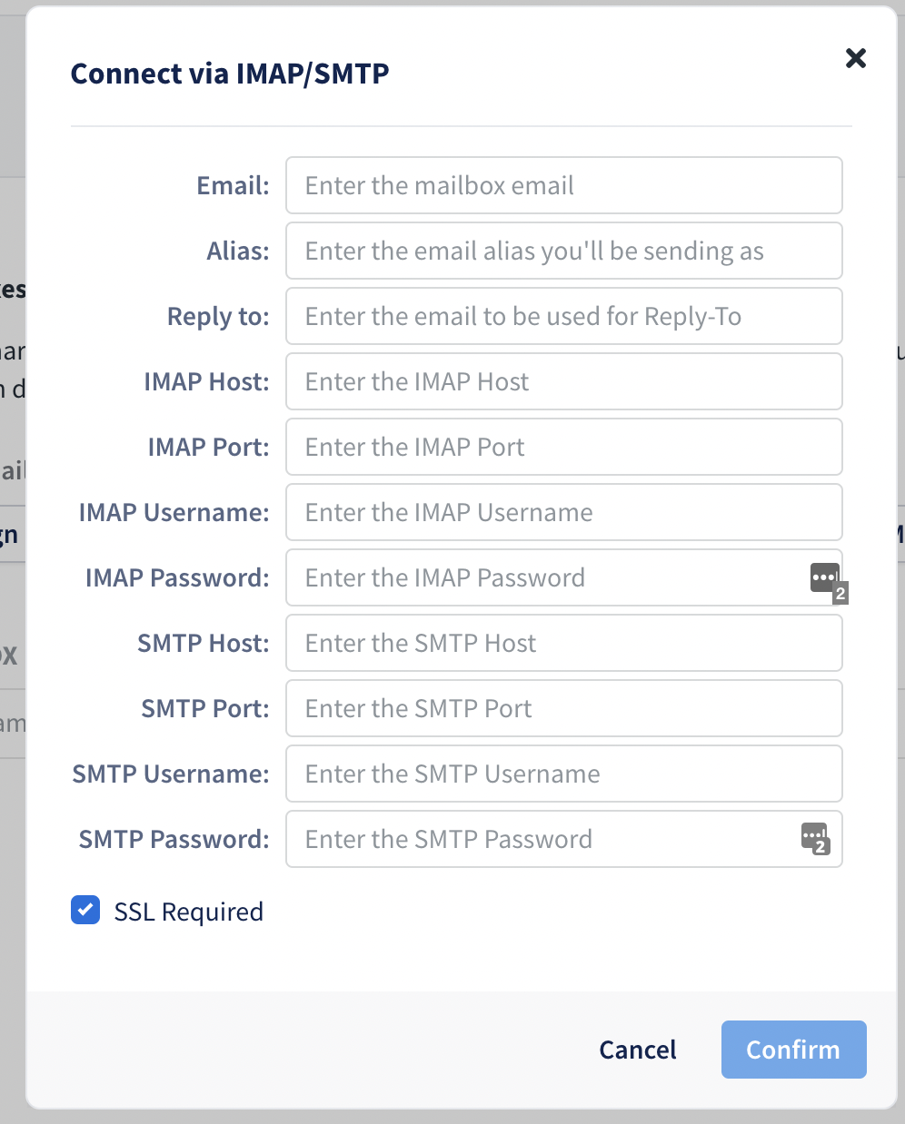Click the SSL Required label text
This screenshot has height=1124, width=905.
188,912
